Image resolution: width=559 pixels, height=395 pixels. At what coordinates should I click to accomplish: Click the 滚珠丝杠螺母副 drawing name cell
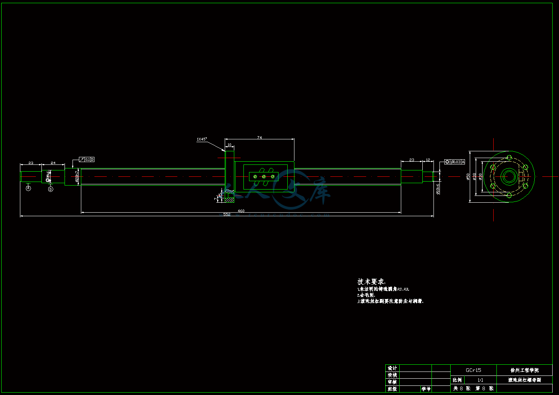pos(524,380)
